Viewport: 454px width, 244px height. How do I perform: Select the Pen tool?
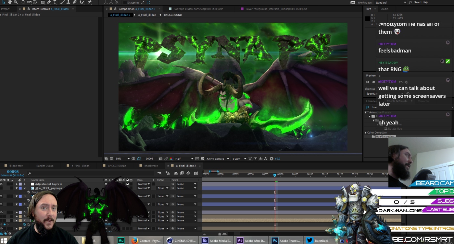tap(49, 2)
